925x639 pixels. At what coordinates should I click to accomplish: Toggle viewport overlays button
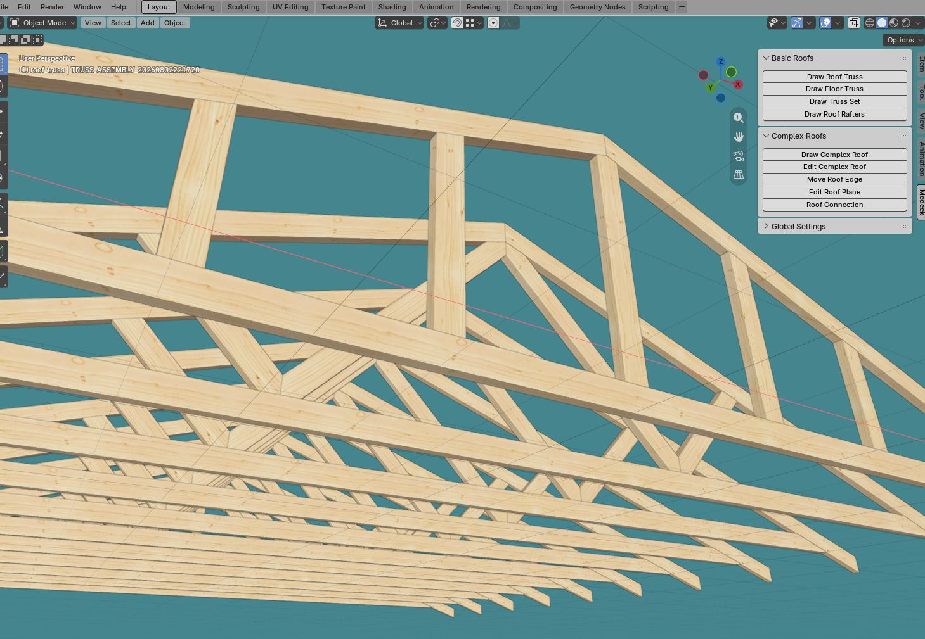[x=825, y=23]
